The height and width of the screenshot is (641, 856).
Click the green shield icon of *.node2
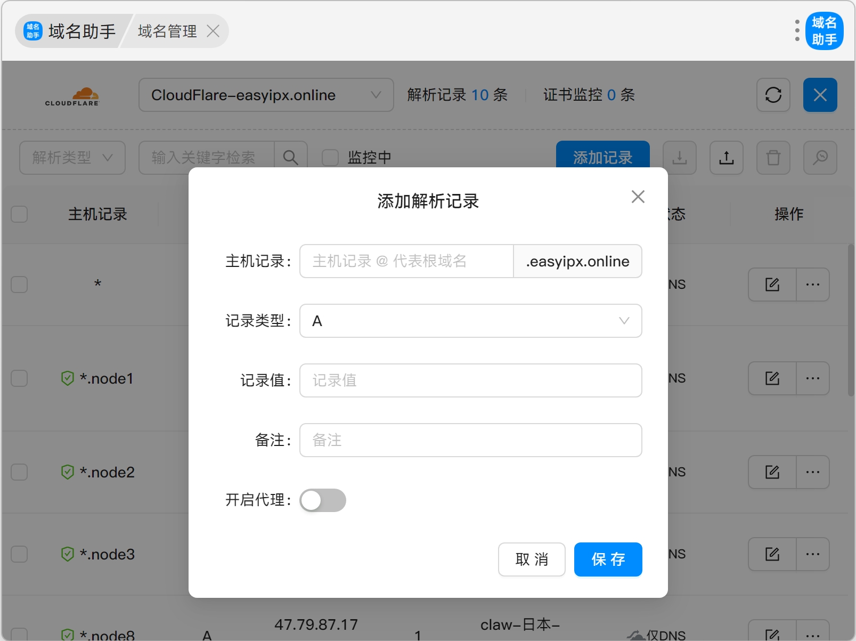[x=68, y=472]
